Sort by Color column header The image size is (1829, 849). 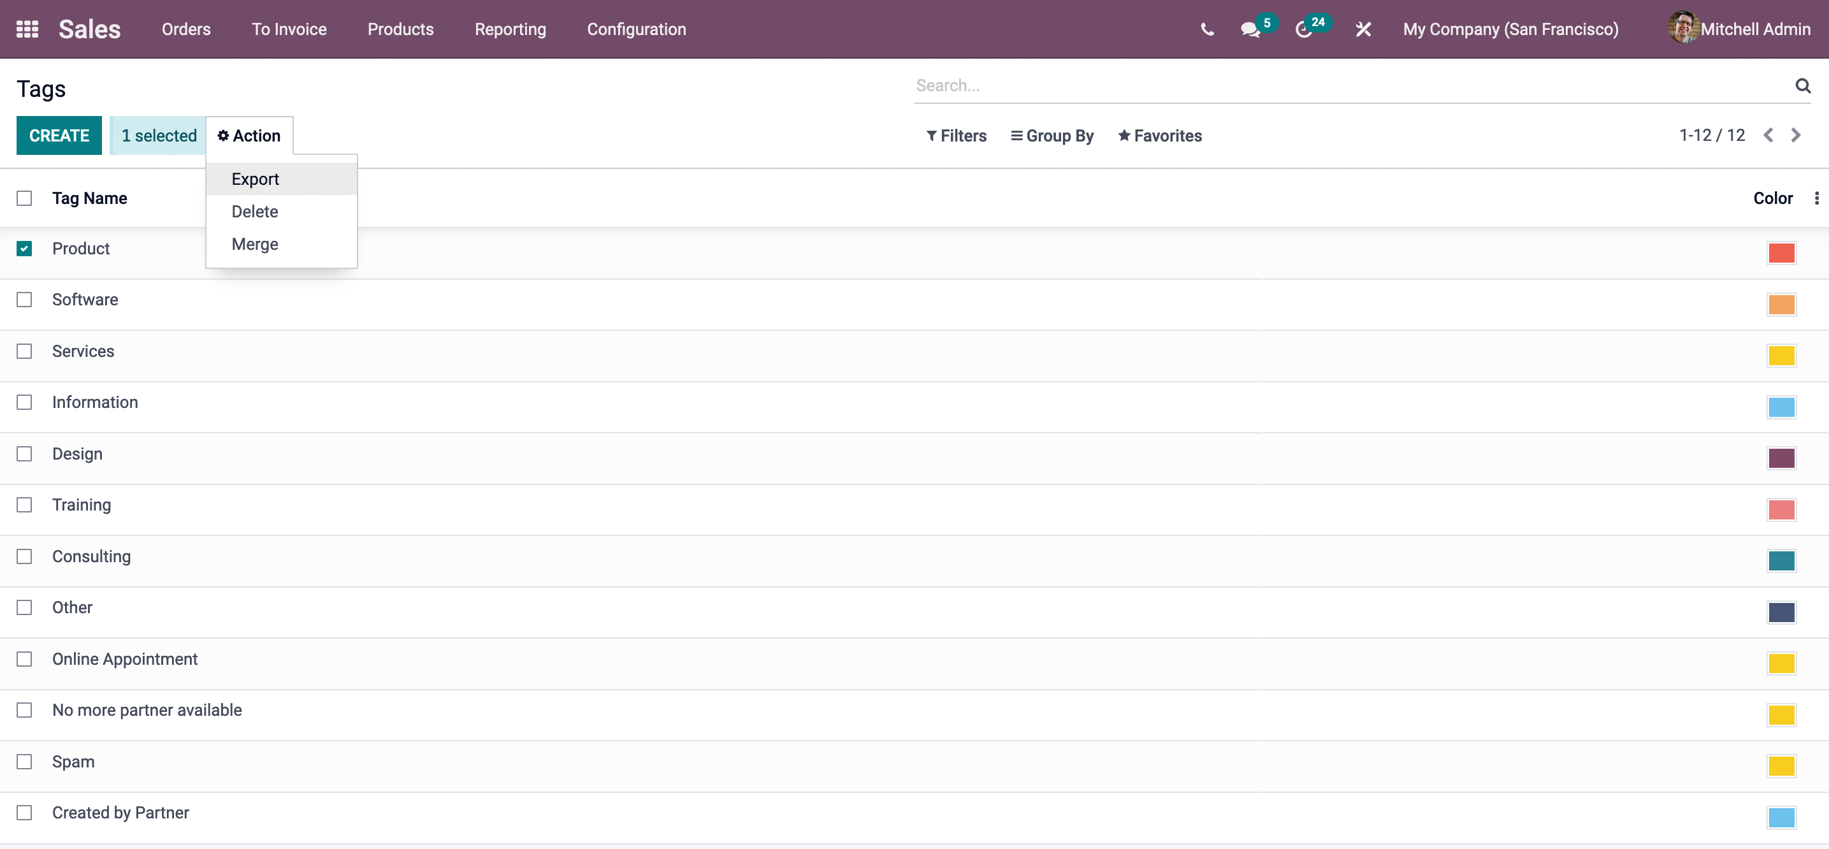(x=1773, y=198)
